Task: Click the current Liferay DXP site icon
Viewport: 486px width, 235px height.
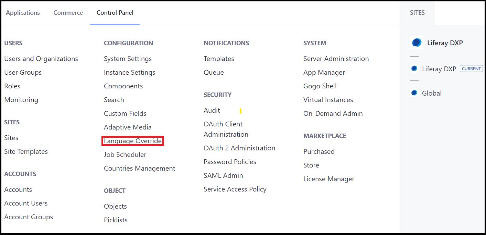Action: 414,69
